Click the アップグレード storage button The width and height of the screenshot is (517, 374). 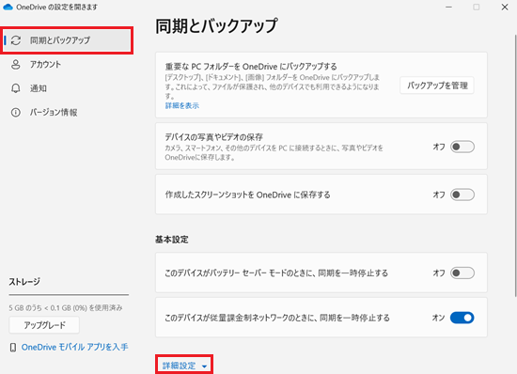point(44,325)
